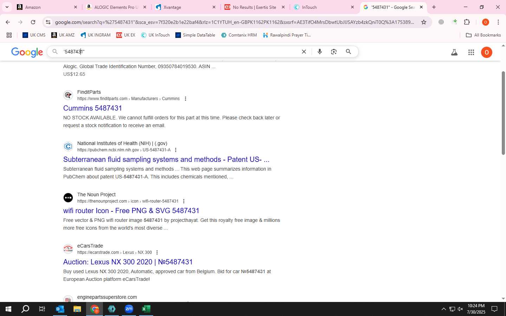The height and width of the screenshot is (316, 506).
Task: Open more options for NIH PubChem result
Action: [176, 150]
